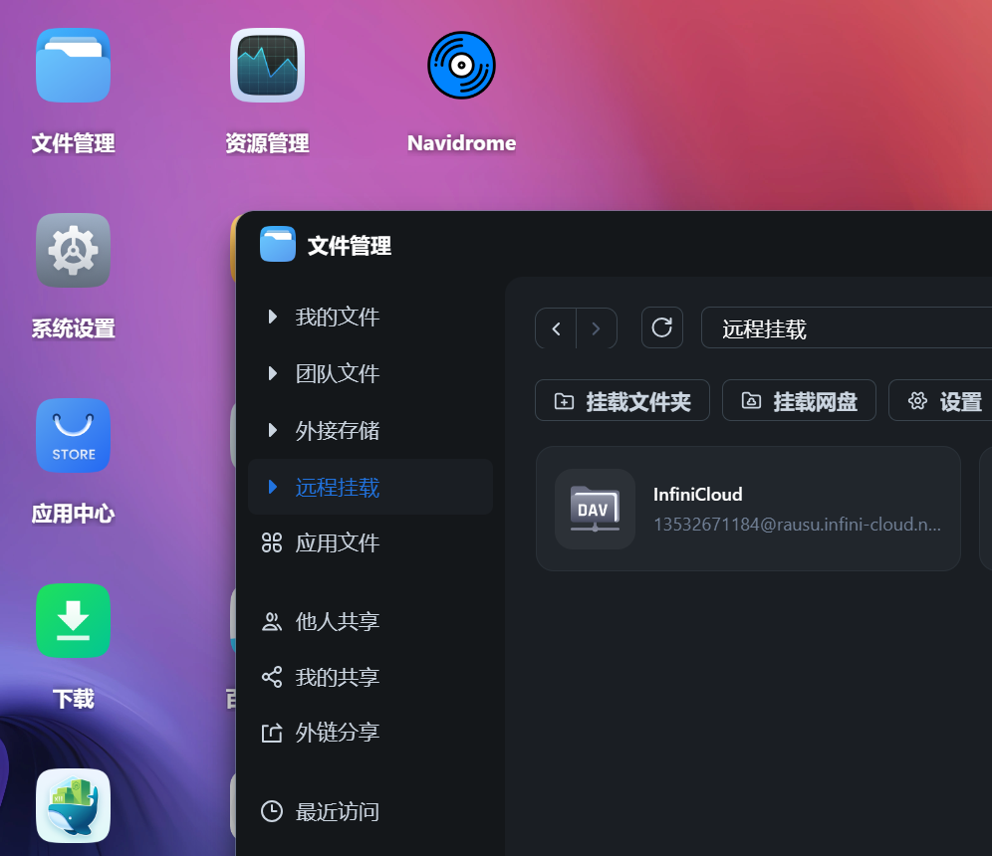Viewport: 992px width, 856px height.
Task: Open the 下载 desktop app
Action: tap(74, 621)
